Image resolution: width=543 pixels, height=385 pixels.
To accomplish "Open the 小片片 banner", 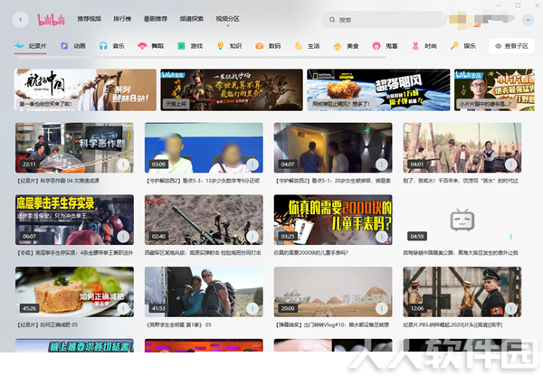I will [494, 90].
